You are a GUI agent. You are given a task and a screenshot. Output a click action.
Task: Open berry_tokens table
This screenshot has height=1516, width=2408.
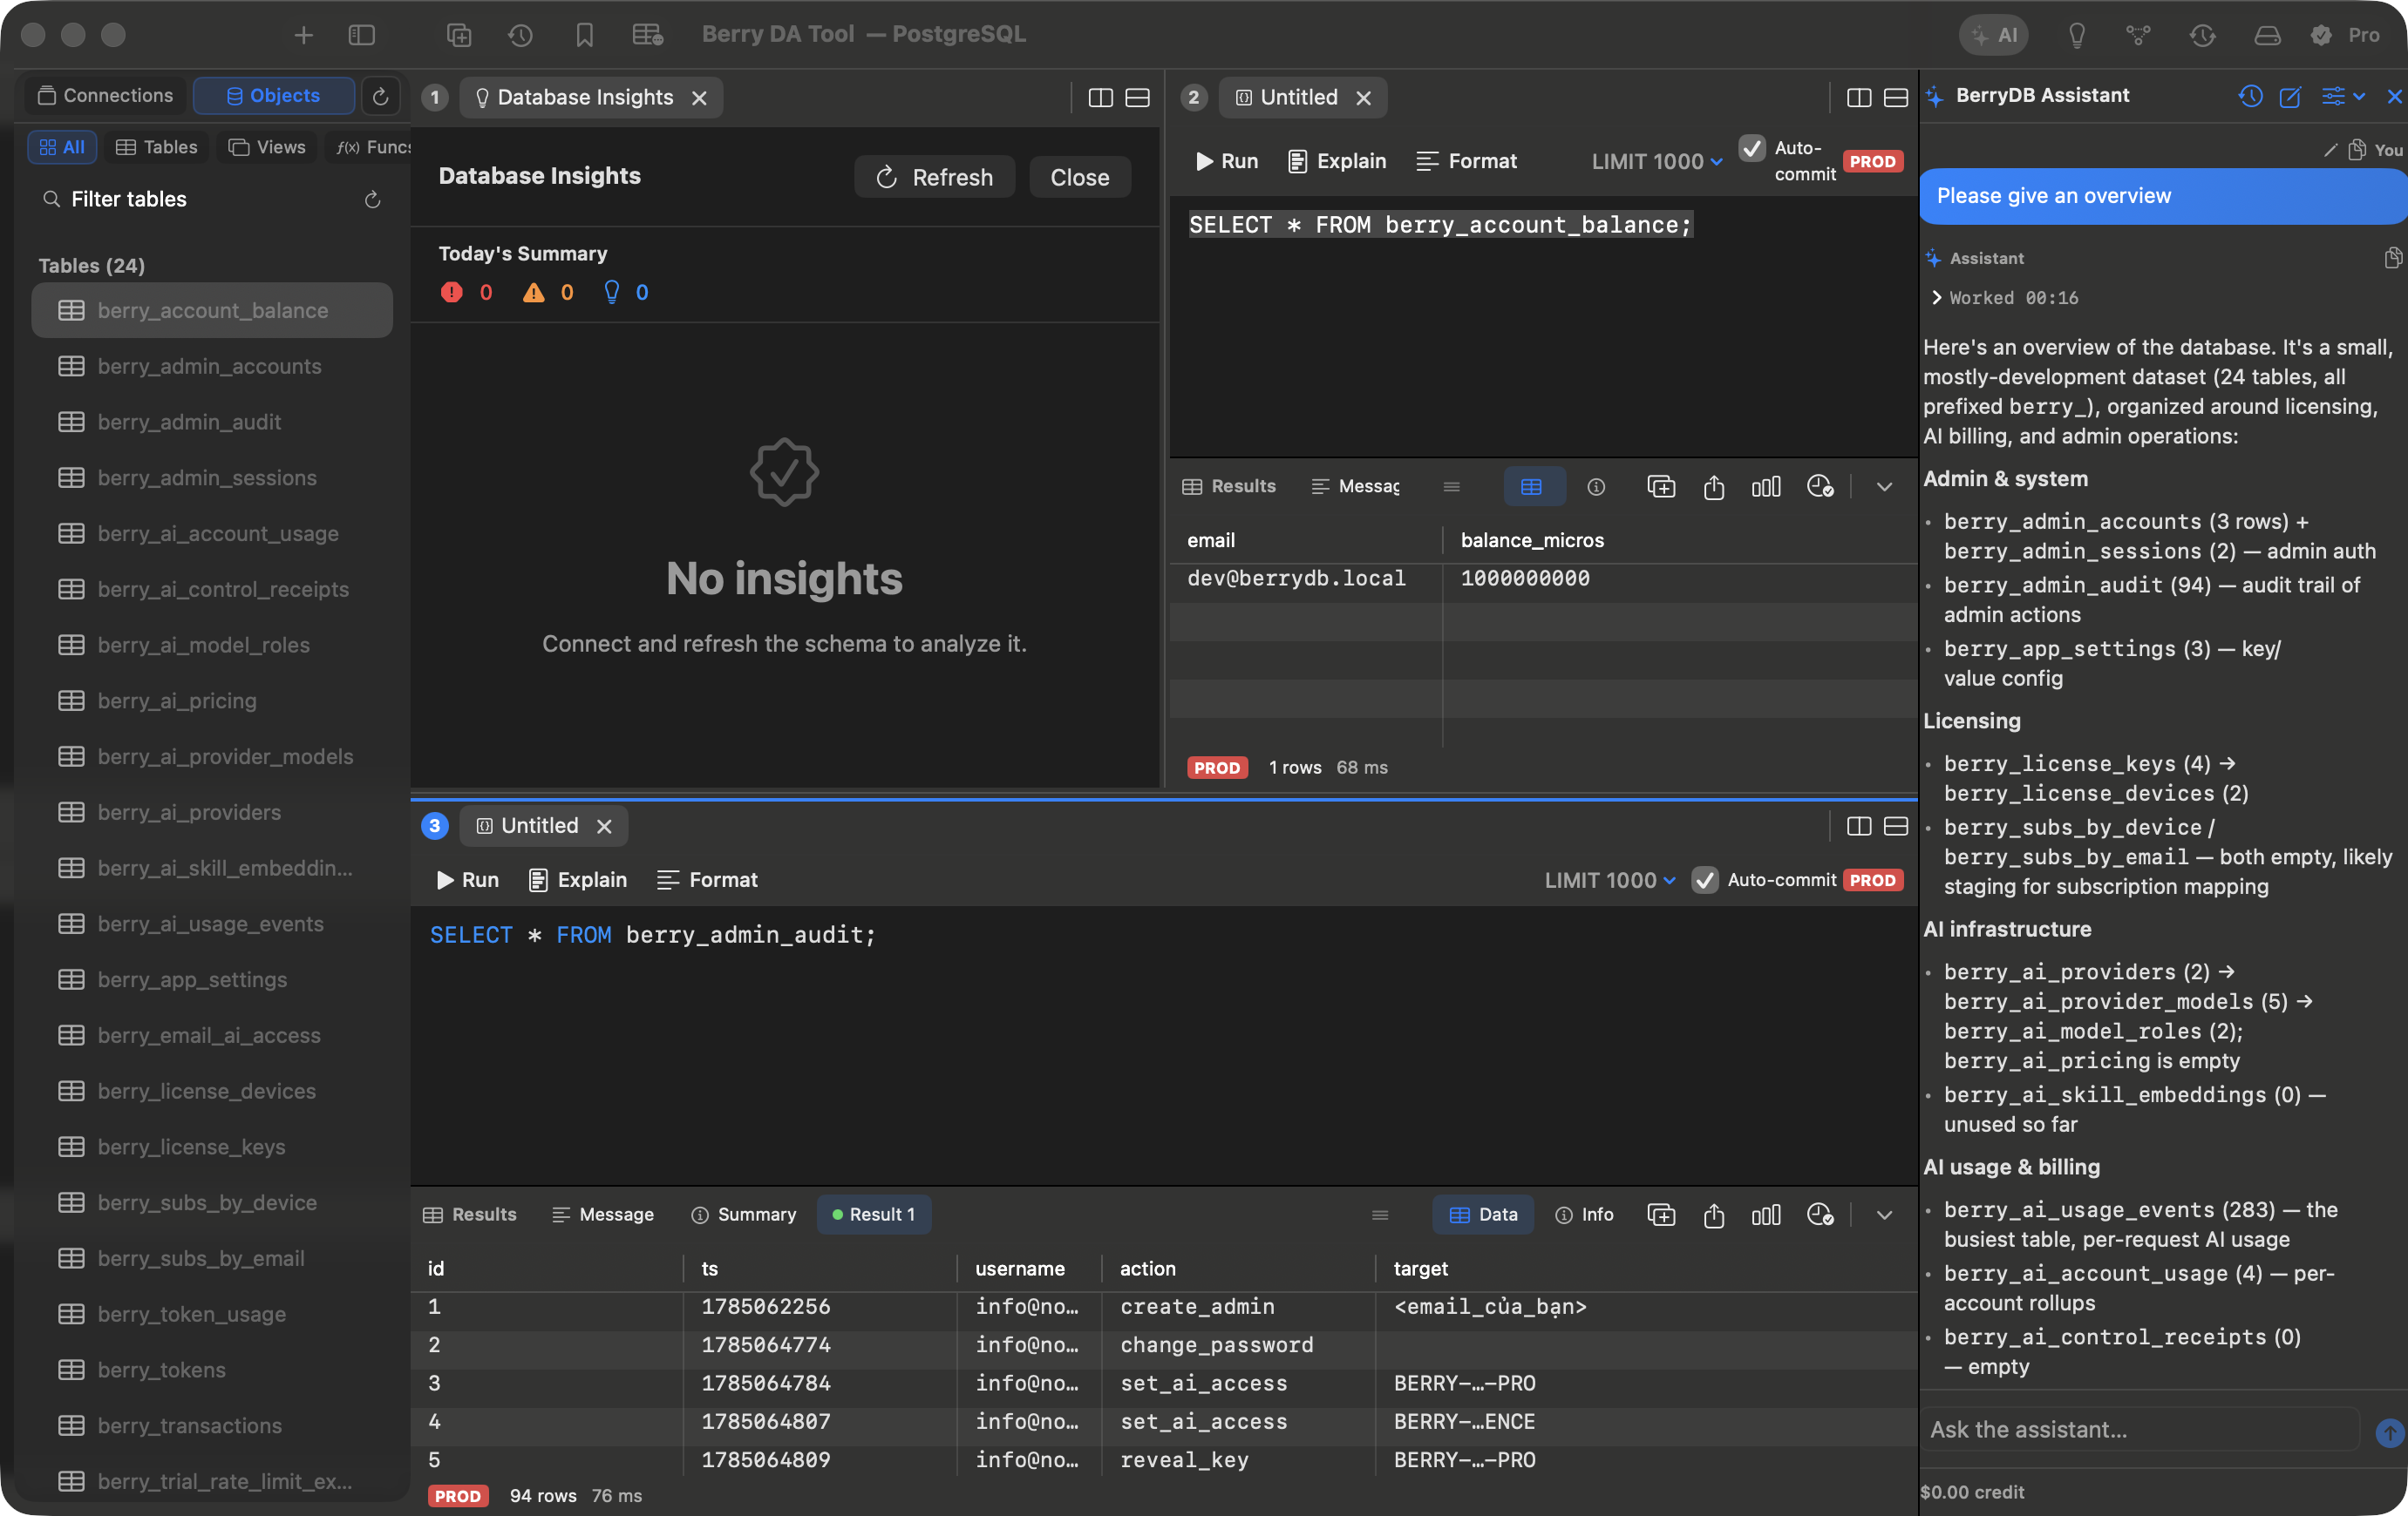pyautogui.click(x=211, y=1369)
